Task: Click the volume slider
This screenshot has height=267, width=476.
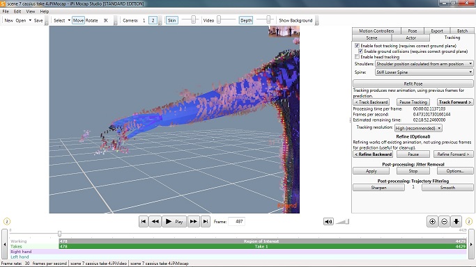Action: tap(343, 222)
